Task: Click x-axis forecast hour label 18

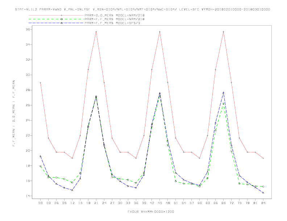Action: (88, 203)
